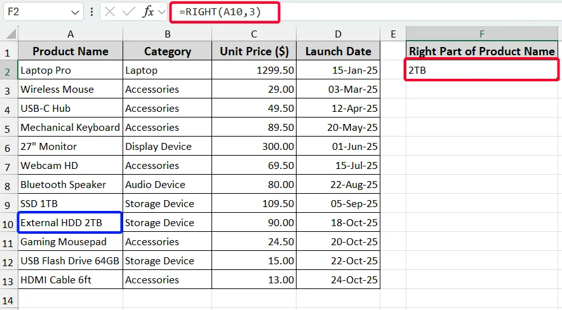Select the date cell 22-Aug-25
The image size is (562, 310).
(x=338, y=184)
